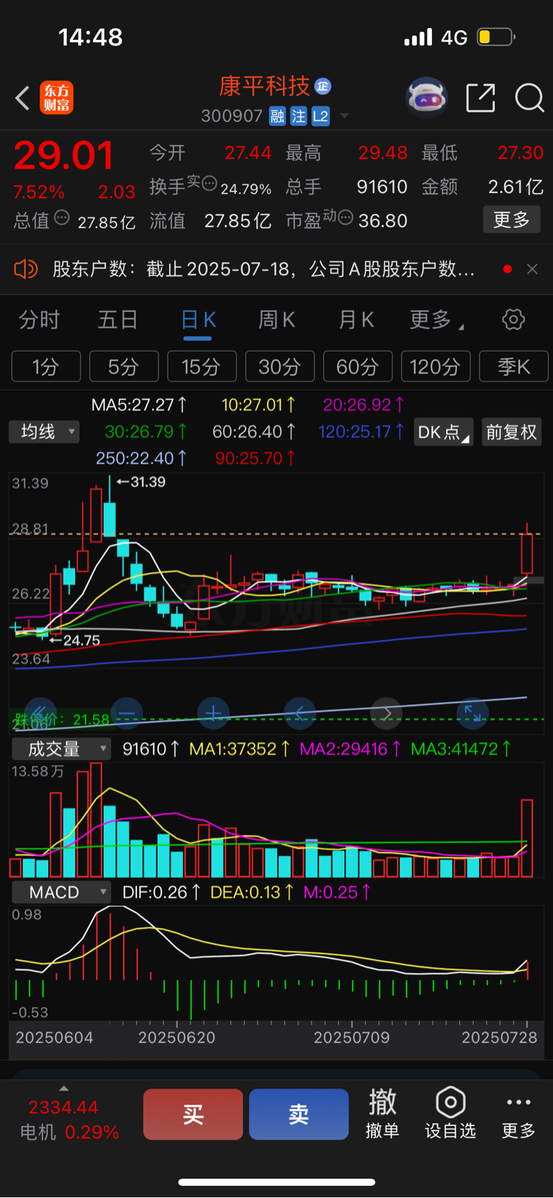Tap the info icon beside 总值
Image resolution: width=553 pixels, height=1198 pixels.
62,217
